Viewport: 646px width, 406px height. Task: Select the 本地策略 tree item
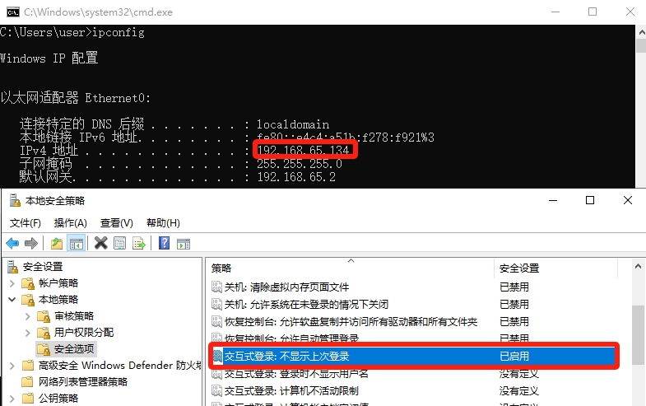point(58,300)
